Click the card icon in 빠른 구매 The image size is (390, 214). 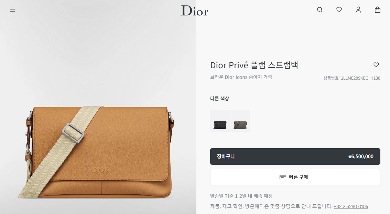click(283, 177)
